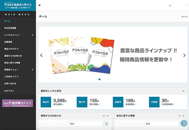Screen dimensions: 189x130
Task: Open the 保留検索 link
Action: pyautogui.click(x=131, y=104)
